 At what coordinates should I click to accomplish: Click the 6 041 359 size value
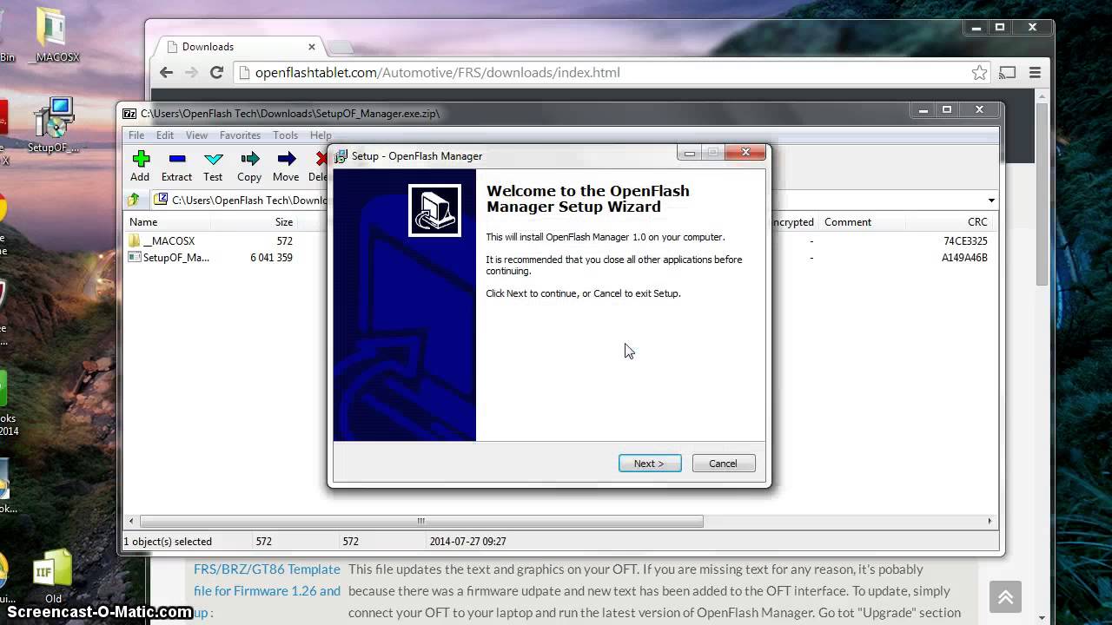click(x=271, y=258)
